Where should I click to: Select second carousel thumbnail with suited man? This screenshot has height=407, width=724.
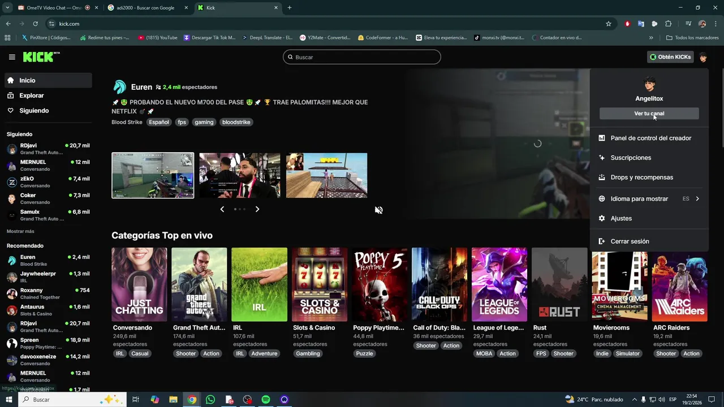[240, 175]
